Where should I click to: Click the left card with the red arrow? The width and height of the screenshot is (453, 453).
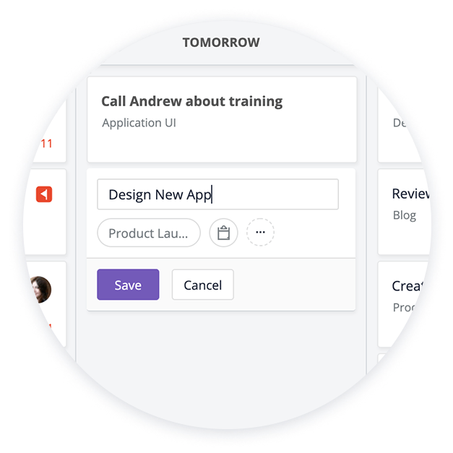(46, 212)
